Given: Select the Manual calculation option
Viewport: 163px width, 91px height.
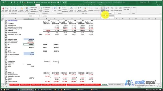Looking at the screenshot, I should [x=54, y=2].
